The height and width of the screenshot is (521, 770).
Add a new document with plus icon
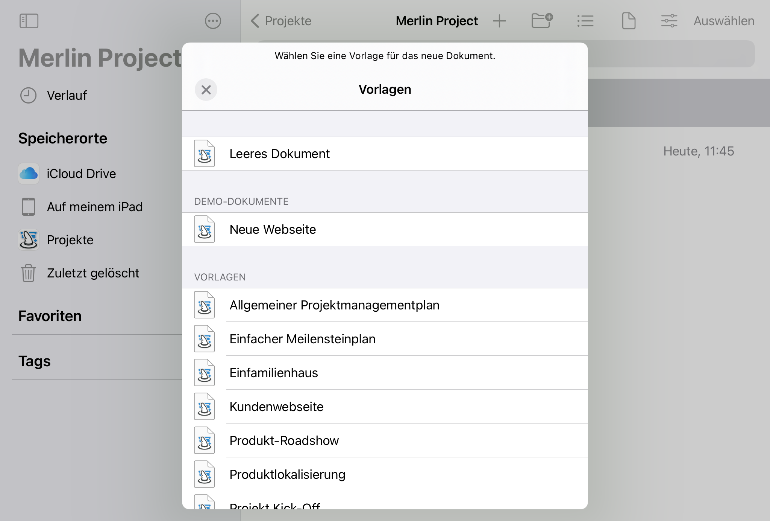tap(499, 21)
